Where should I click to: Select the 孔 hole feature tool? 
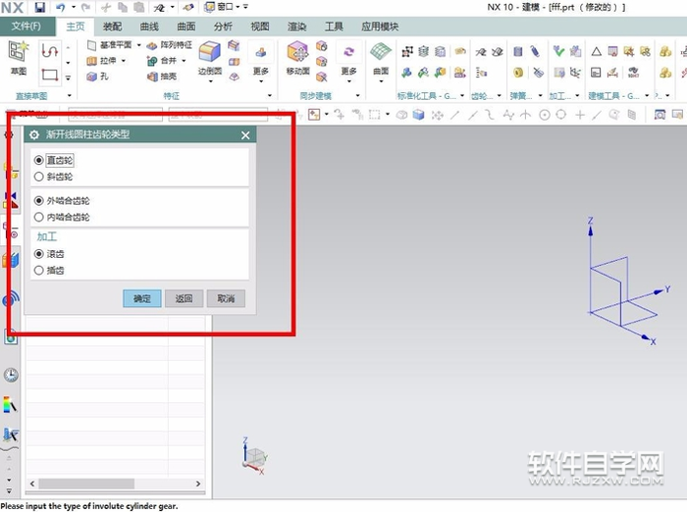[x=98, y=76]
